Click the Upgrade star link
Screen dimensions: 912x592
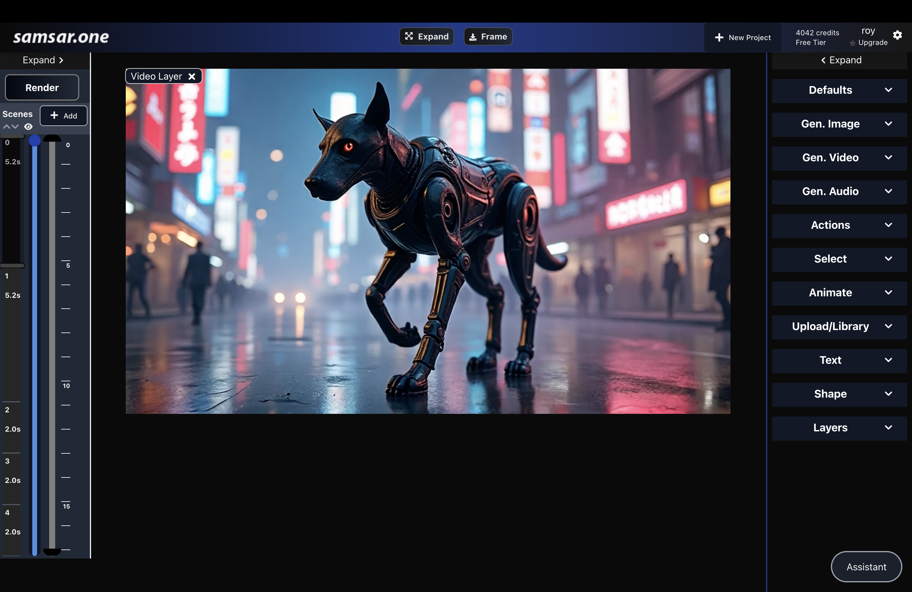tap(868, 43)
